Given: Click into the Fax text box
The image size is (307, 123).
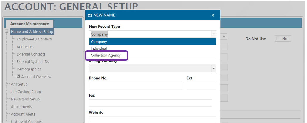Looking at the screenshot, I should click(150, 103).
